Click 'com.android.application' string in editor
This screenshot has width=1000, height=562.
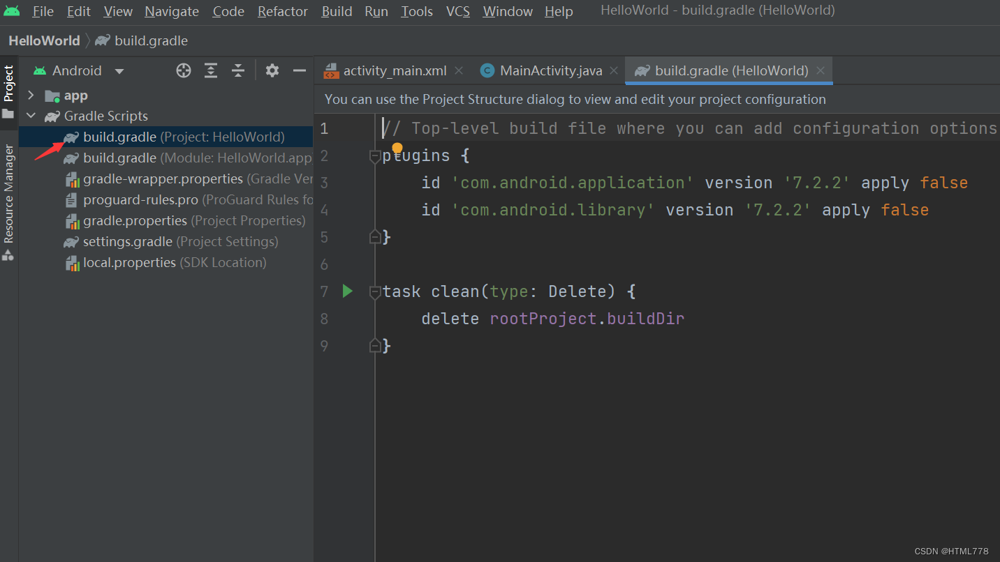tap(573, 183)
